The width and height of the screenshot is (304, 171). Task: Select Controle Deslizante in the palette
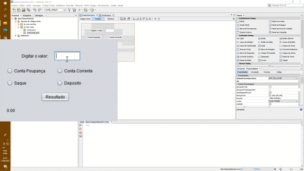point(288,49)
